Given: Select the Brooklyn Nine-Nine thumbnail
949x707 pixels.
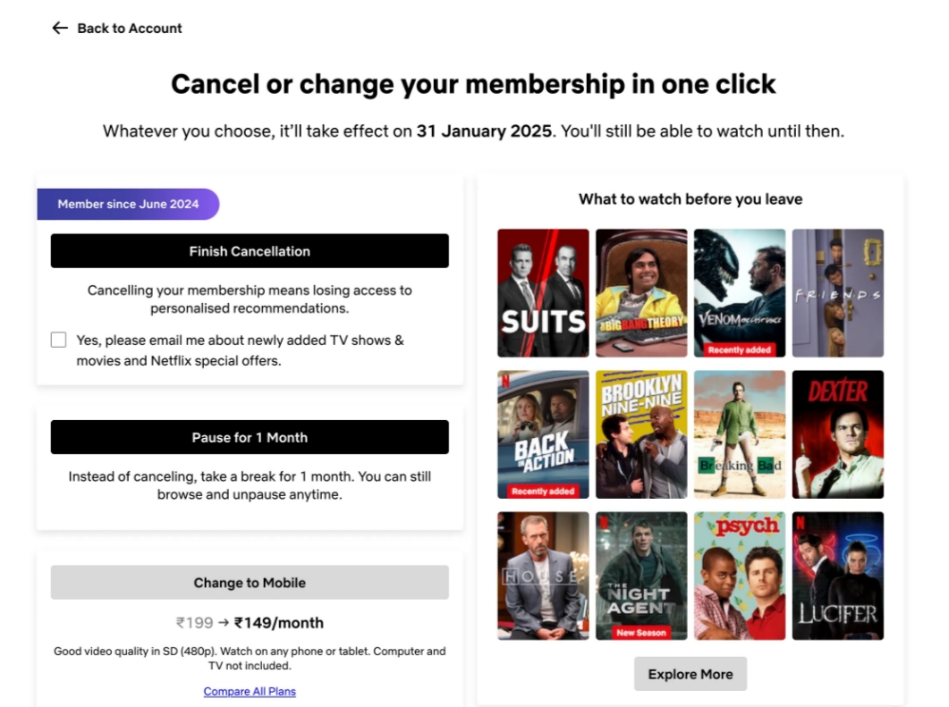Looking at the screenshot, I should 641,434.
